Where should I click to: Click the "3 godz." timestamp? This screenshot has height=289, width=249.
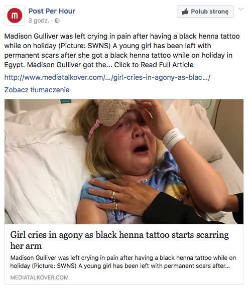tap(39, 20)
